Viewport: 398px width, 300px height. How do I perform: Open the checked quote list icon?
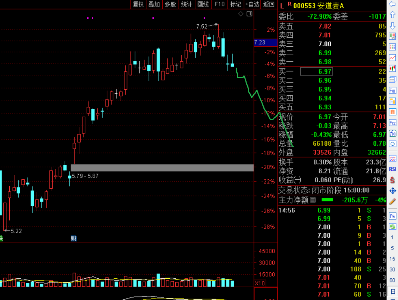[x=392, y=36]
